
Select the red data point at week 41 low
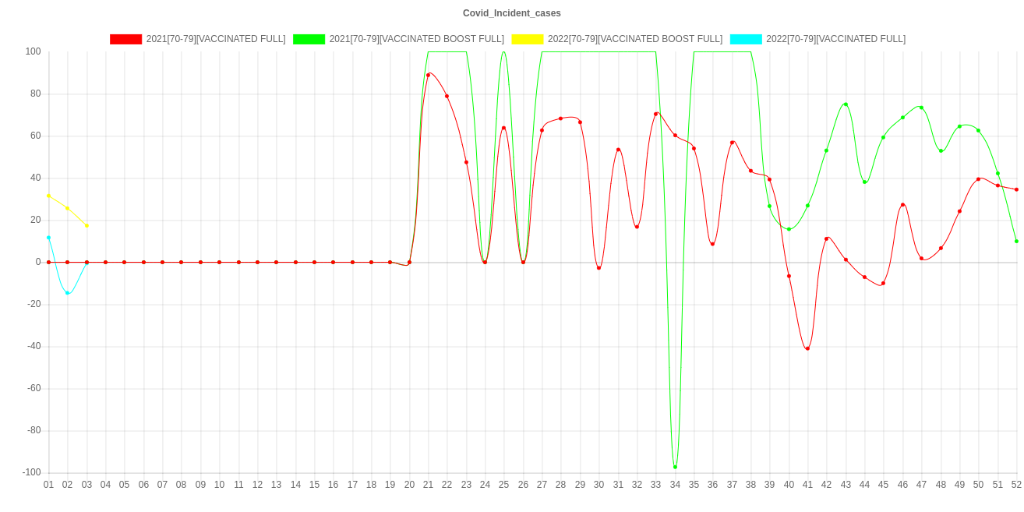[807, 348]
